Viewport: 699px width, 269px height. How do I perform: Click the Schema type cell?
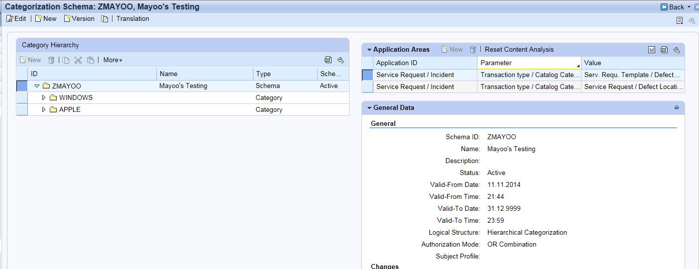pyautogui.click(x=268, y=86)
